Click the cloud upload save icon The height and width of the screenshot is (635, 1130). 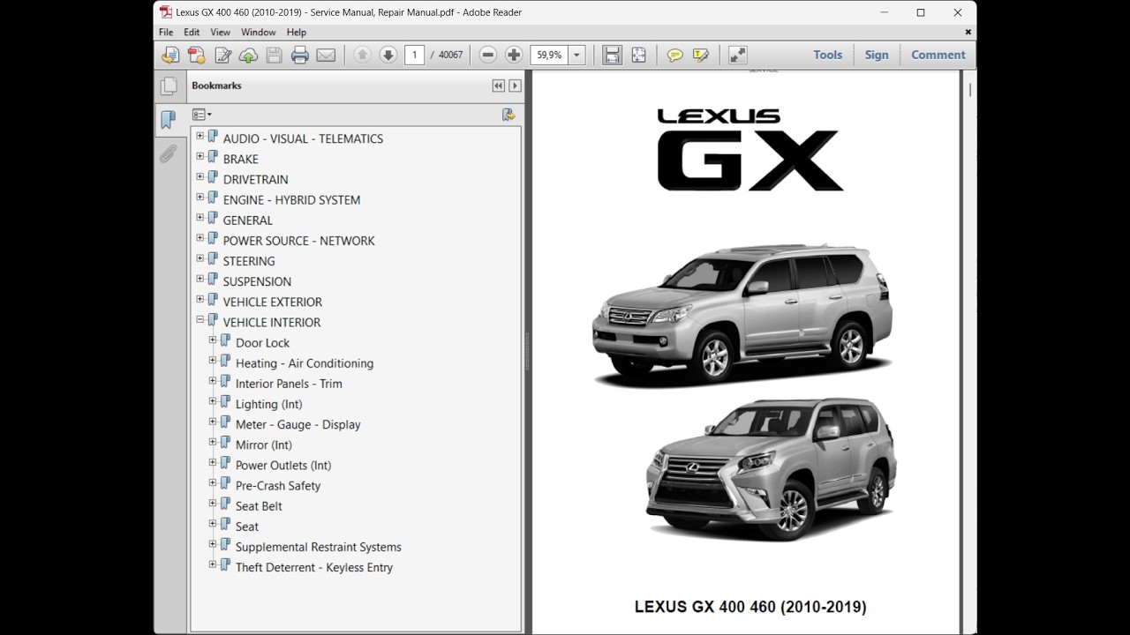(x=249, y=55)
